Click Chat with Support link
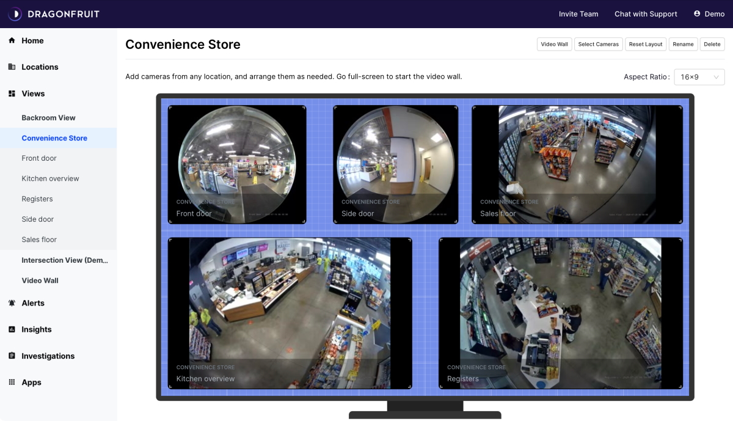 pos(645,13)
